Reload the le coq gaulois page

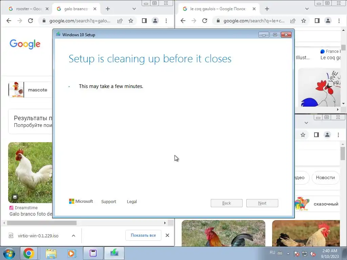click(205, 21)
